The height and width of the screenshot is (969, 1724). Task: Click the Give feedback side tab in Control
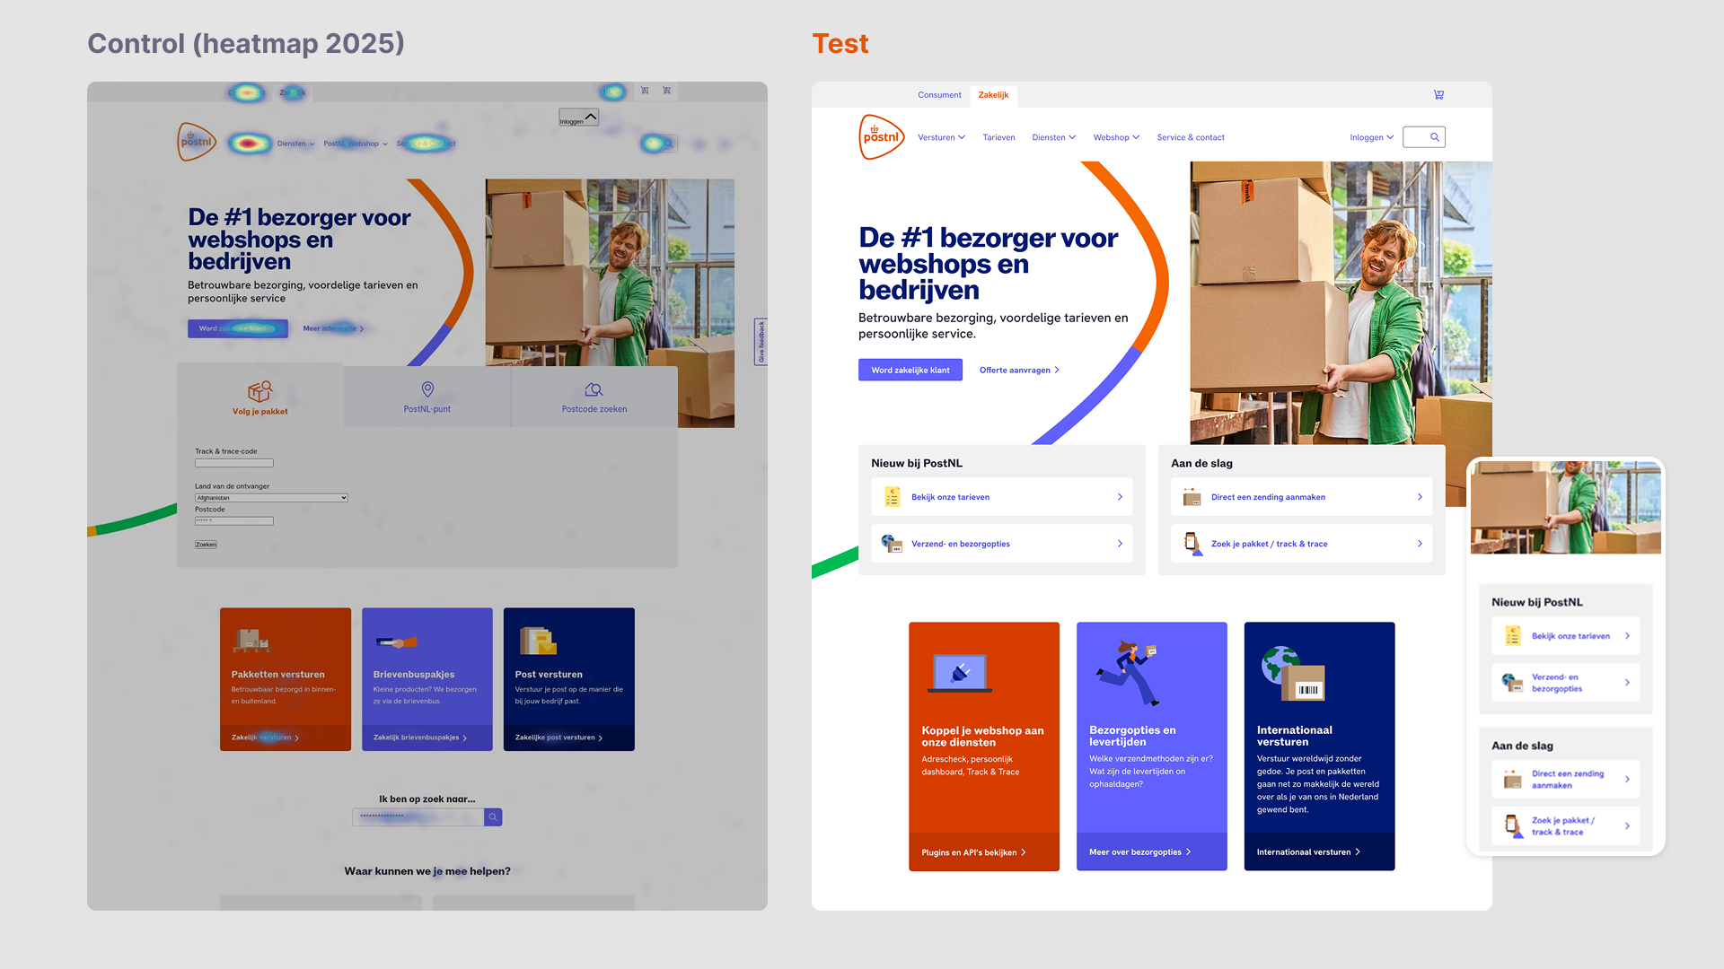[x=761, y=342]
